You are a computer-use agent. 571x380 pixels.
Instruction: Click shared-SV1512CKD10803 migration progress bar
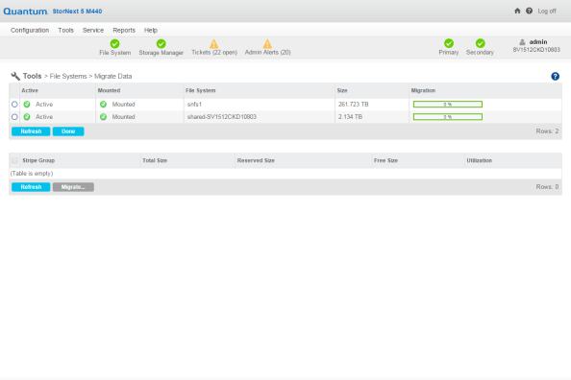coord(448,117)
